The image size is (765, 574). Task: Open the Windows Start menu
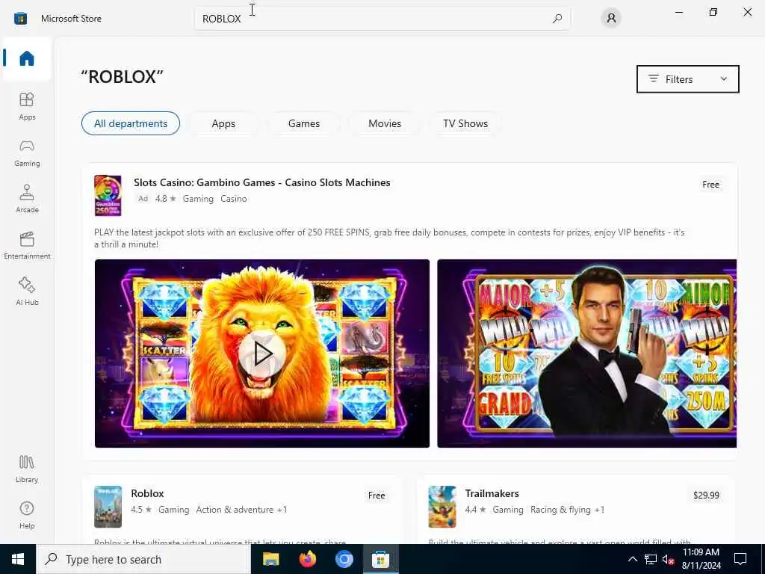[18, 559]
